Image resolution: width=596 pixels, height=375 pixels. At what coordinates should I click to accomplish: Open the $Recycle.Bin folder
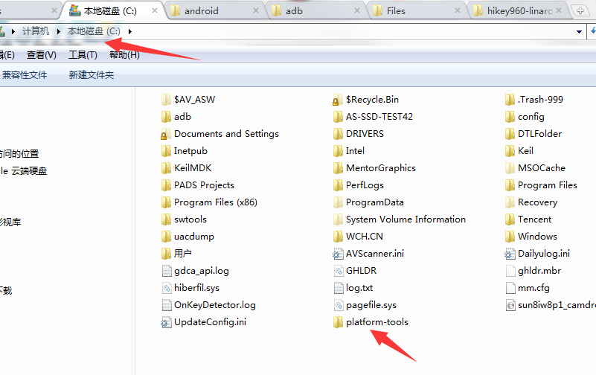tap(372, 100)
